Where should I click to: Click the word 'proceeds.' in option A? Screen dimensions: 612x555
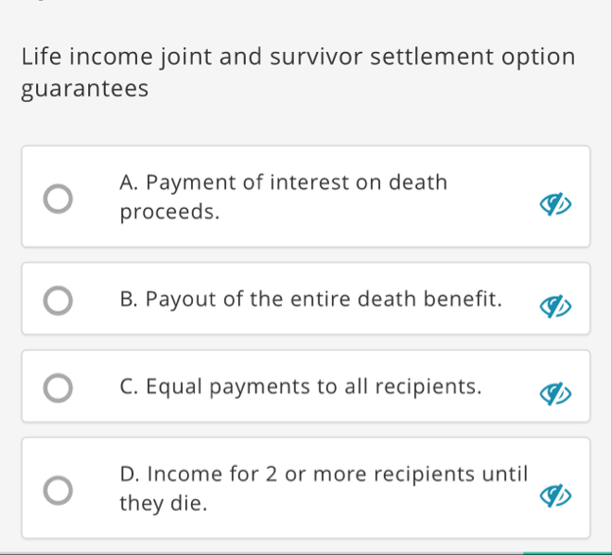point(169,212)
